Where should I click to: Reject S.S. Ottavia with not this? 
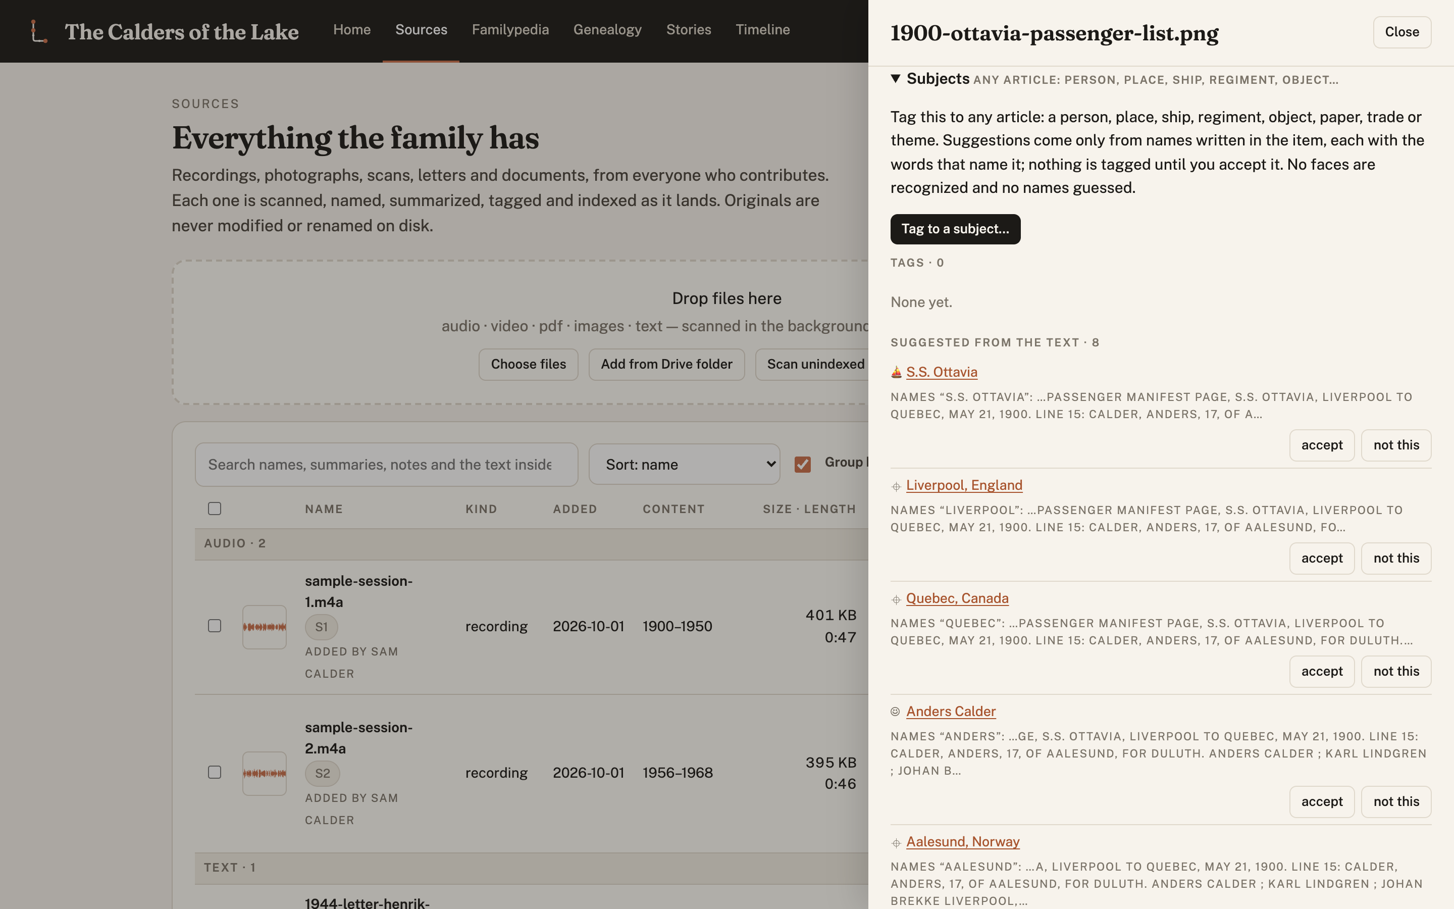click(1396, 445)
